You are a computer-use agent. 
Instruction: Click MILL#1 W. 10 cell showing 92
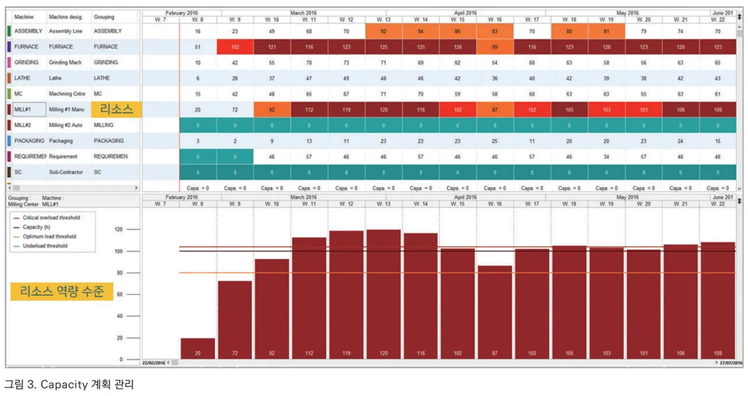tap(272, 109)
